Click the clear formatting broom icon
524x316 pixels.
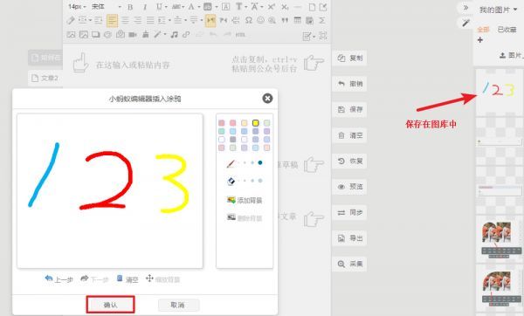pos(145,34)
